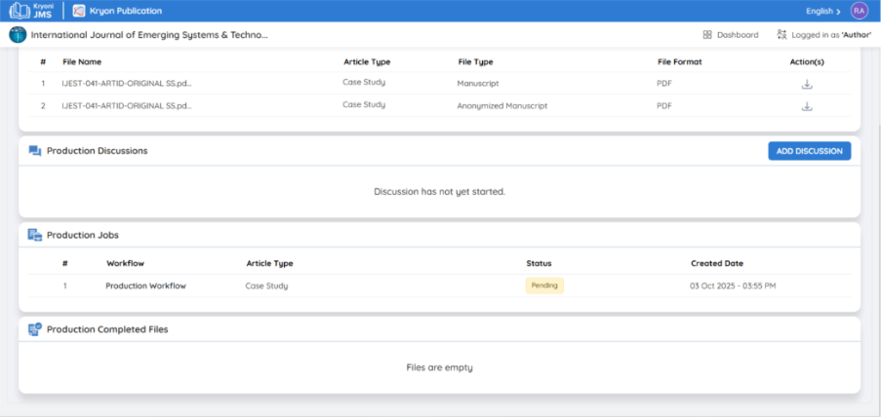Click the Kryoni JMS logo
This screenshot has width=881, height=418.
[31, 11]
